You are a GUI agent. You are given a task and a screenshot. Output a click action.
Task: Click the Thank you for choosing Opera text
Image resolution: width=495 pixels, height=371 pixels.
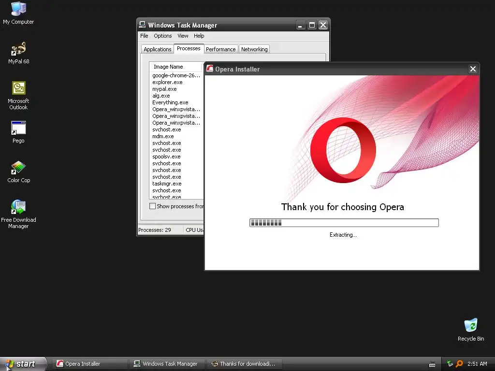tap(343, 207)
